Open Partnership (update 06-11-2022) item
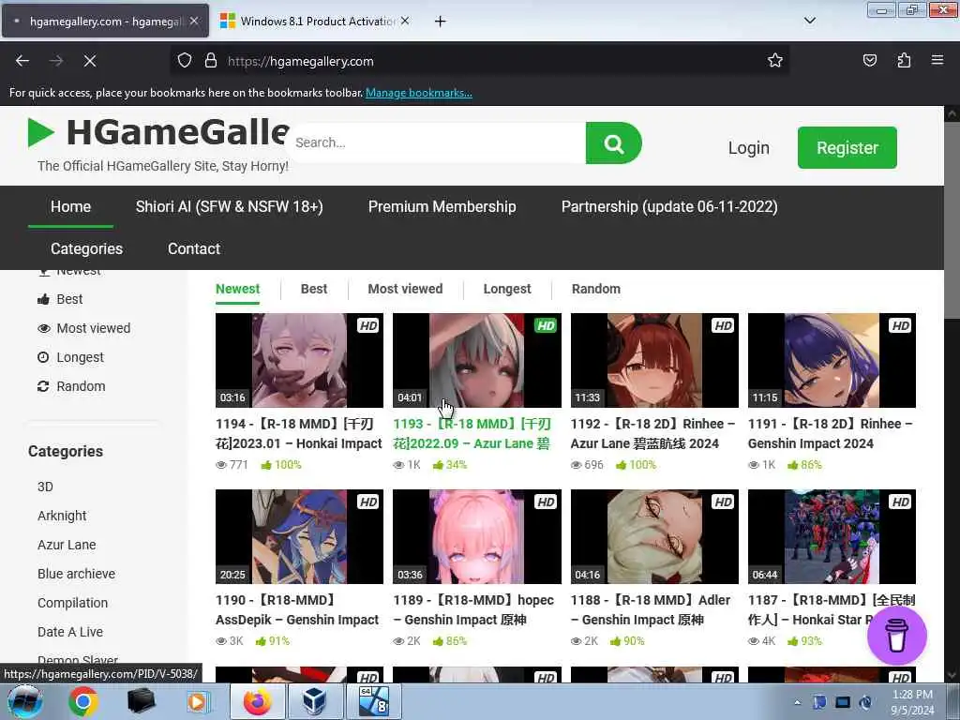960x720 pixels. [669, 207]
